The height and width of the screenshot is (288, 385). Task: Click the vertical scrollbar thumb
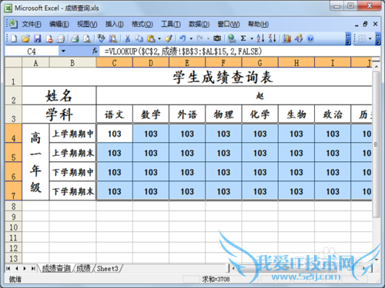(x=376, y=144)
